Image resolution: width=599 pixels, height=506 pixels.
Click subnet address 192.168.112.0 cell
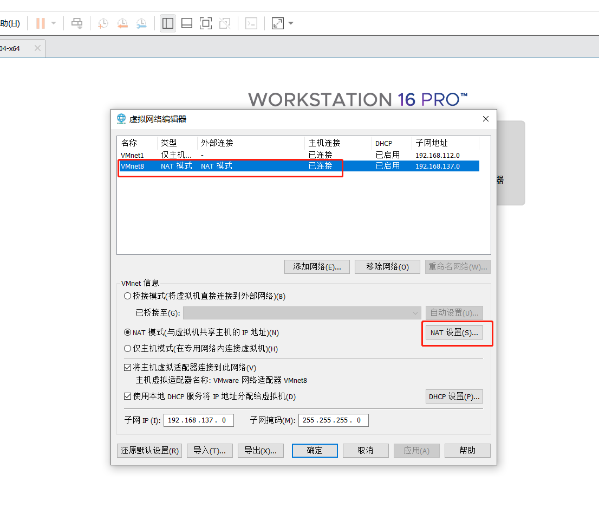[x=438, y=155]
